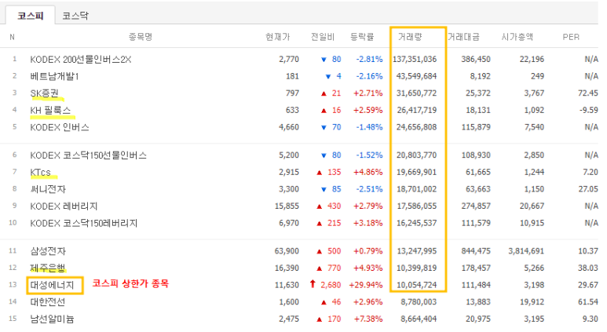Screen dimensions: 607x332
Task: Open the KODEX 코스닥150레버리지 stock link
Action: click(84, 223)
